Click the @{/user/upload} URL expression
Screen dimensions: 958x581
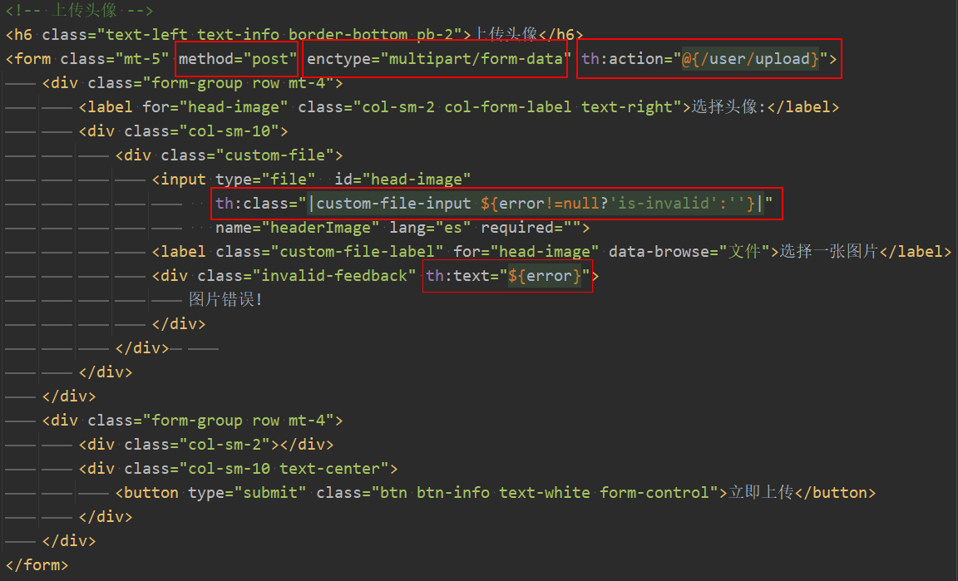click(750, 59)
